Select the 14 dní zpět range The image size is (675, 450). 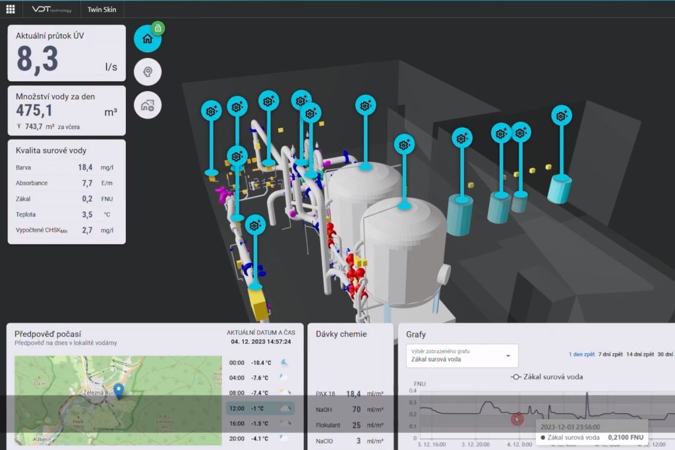click(639, 354)
